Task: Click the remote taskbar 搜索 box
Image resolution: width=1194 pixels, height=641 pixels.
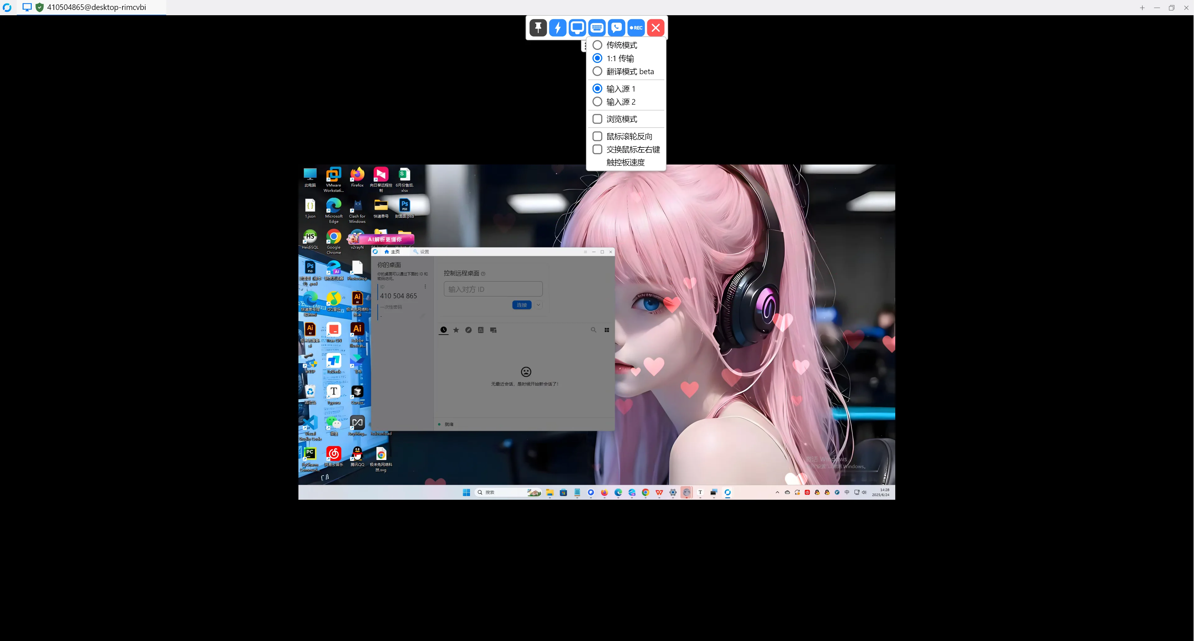Action: (x=508, y=492)
